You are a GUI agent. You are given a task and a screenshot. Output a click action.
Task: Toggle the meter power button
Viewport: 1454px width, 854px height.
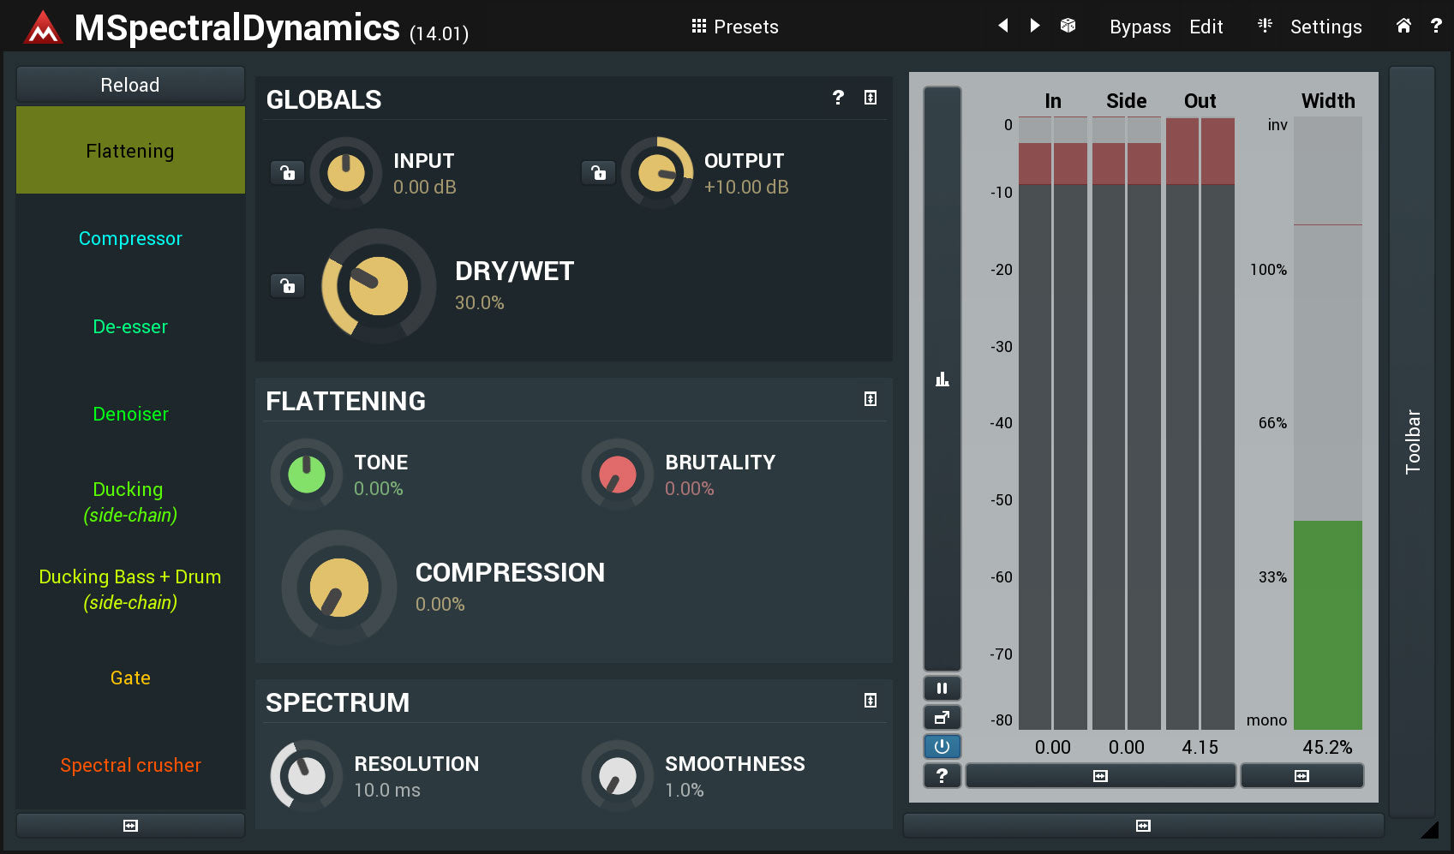942,746
